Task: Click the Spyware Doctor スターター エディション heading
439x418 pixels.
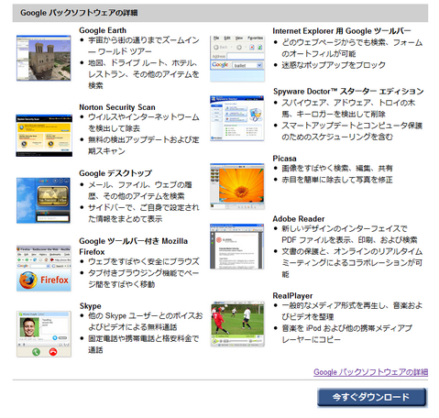Action: coord(348,92)
